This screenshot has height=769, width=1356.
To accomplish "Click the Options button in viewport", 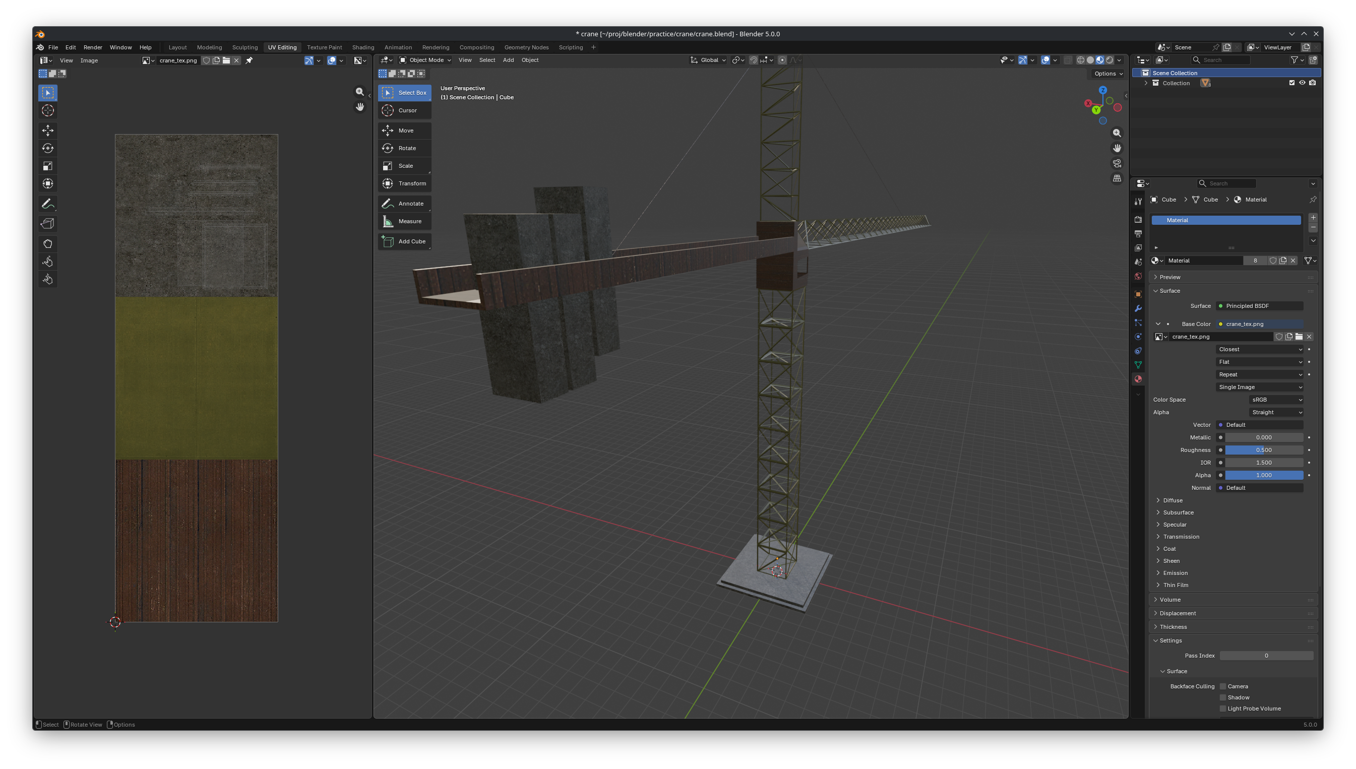I will pyautogui.click(x=1108, y=74).
